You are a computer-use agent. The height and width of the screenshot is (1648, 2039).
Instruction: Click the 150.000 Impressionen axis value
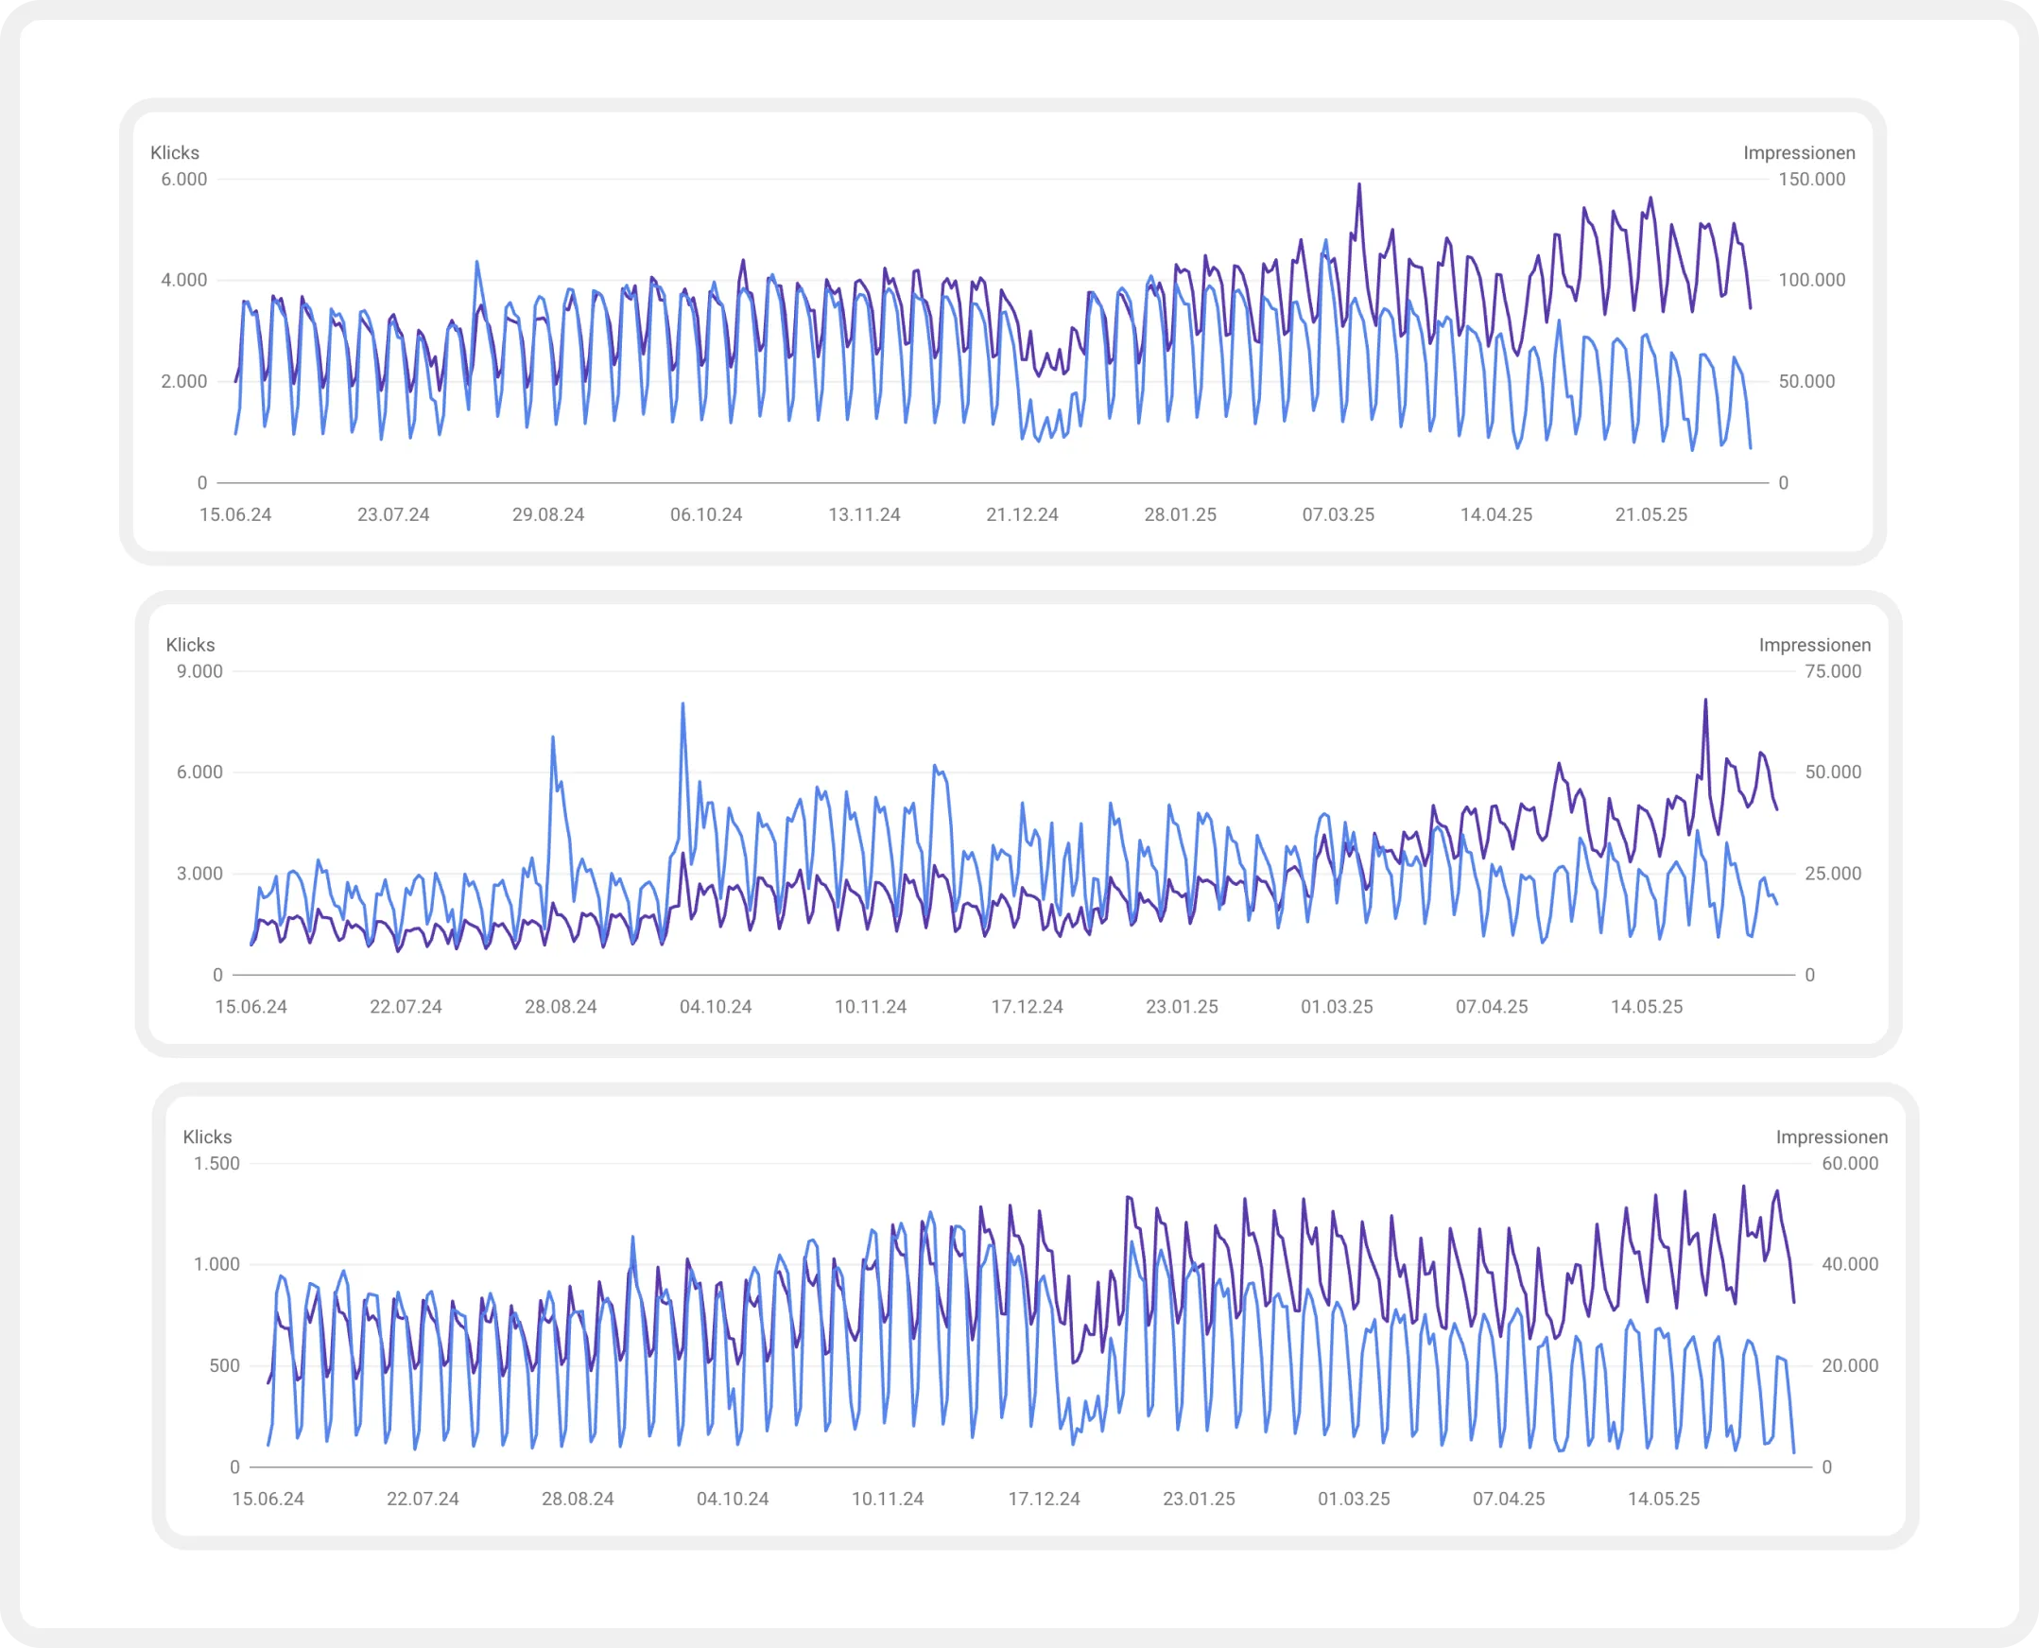point(1811,180)
